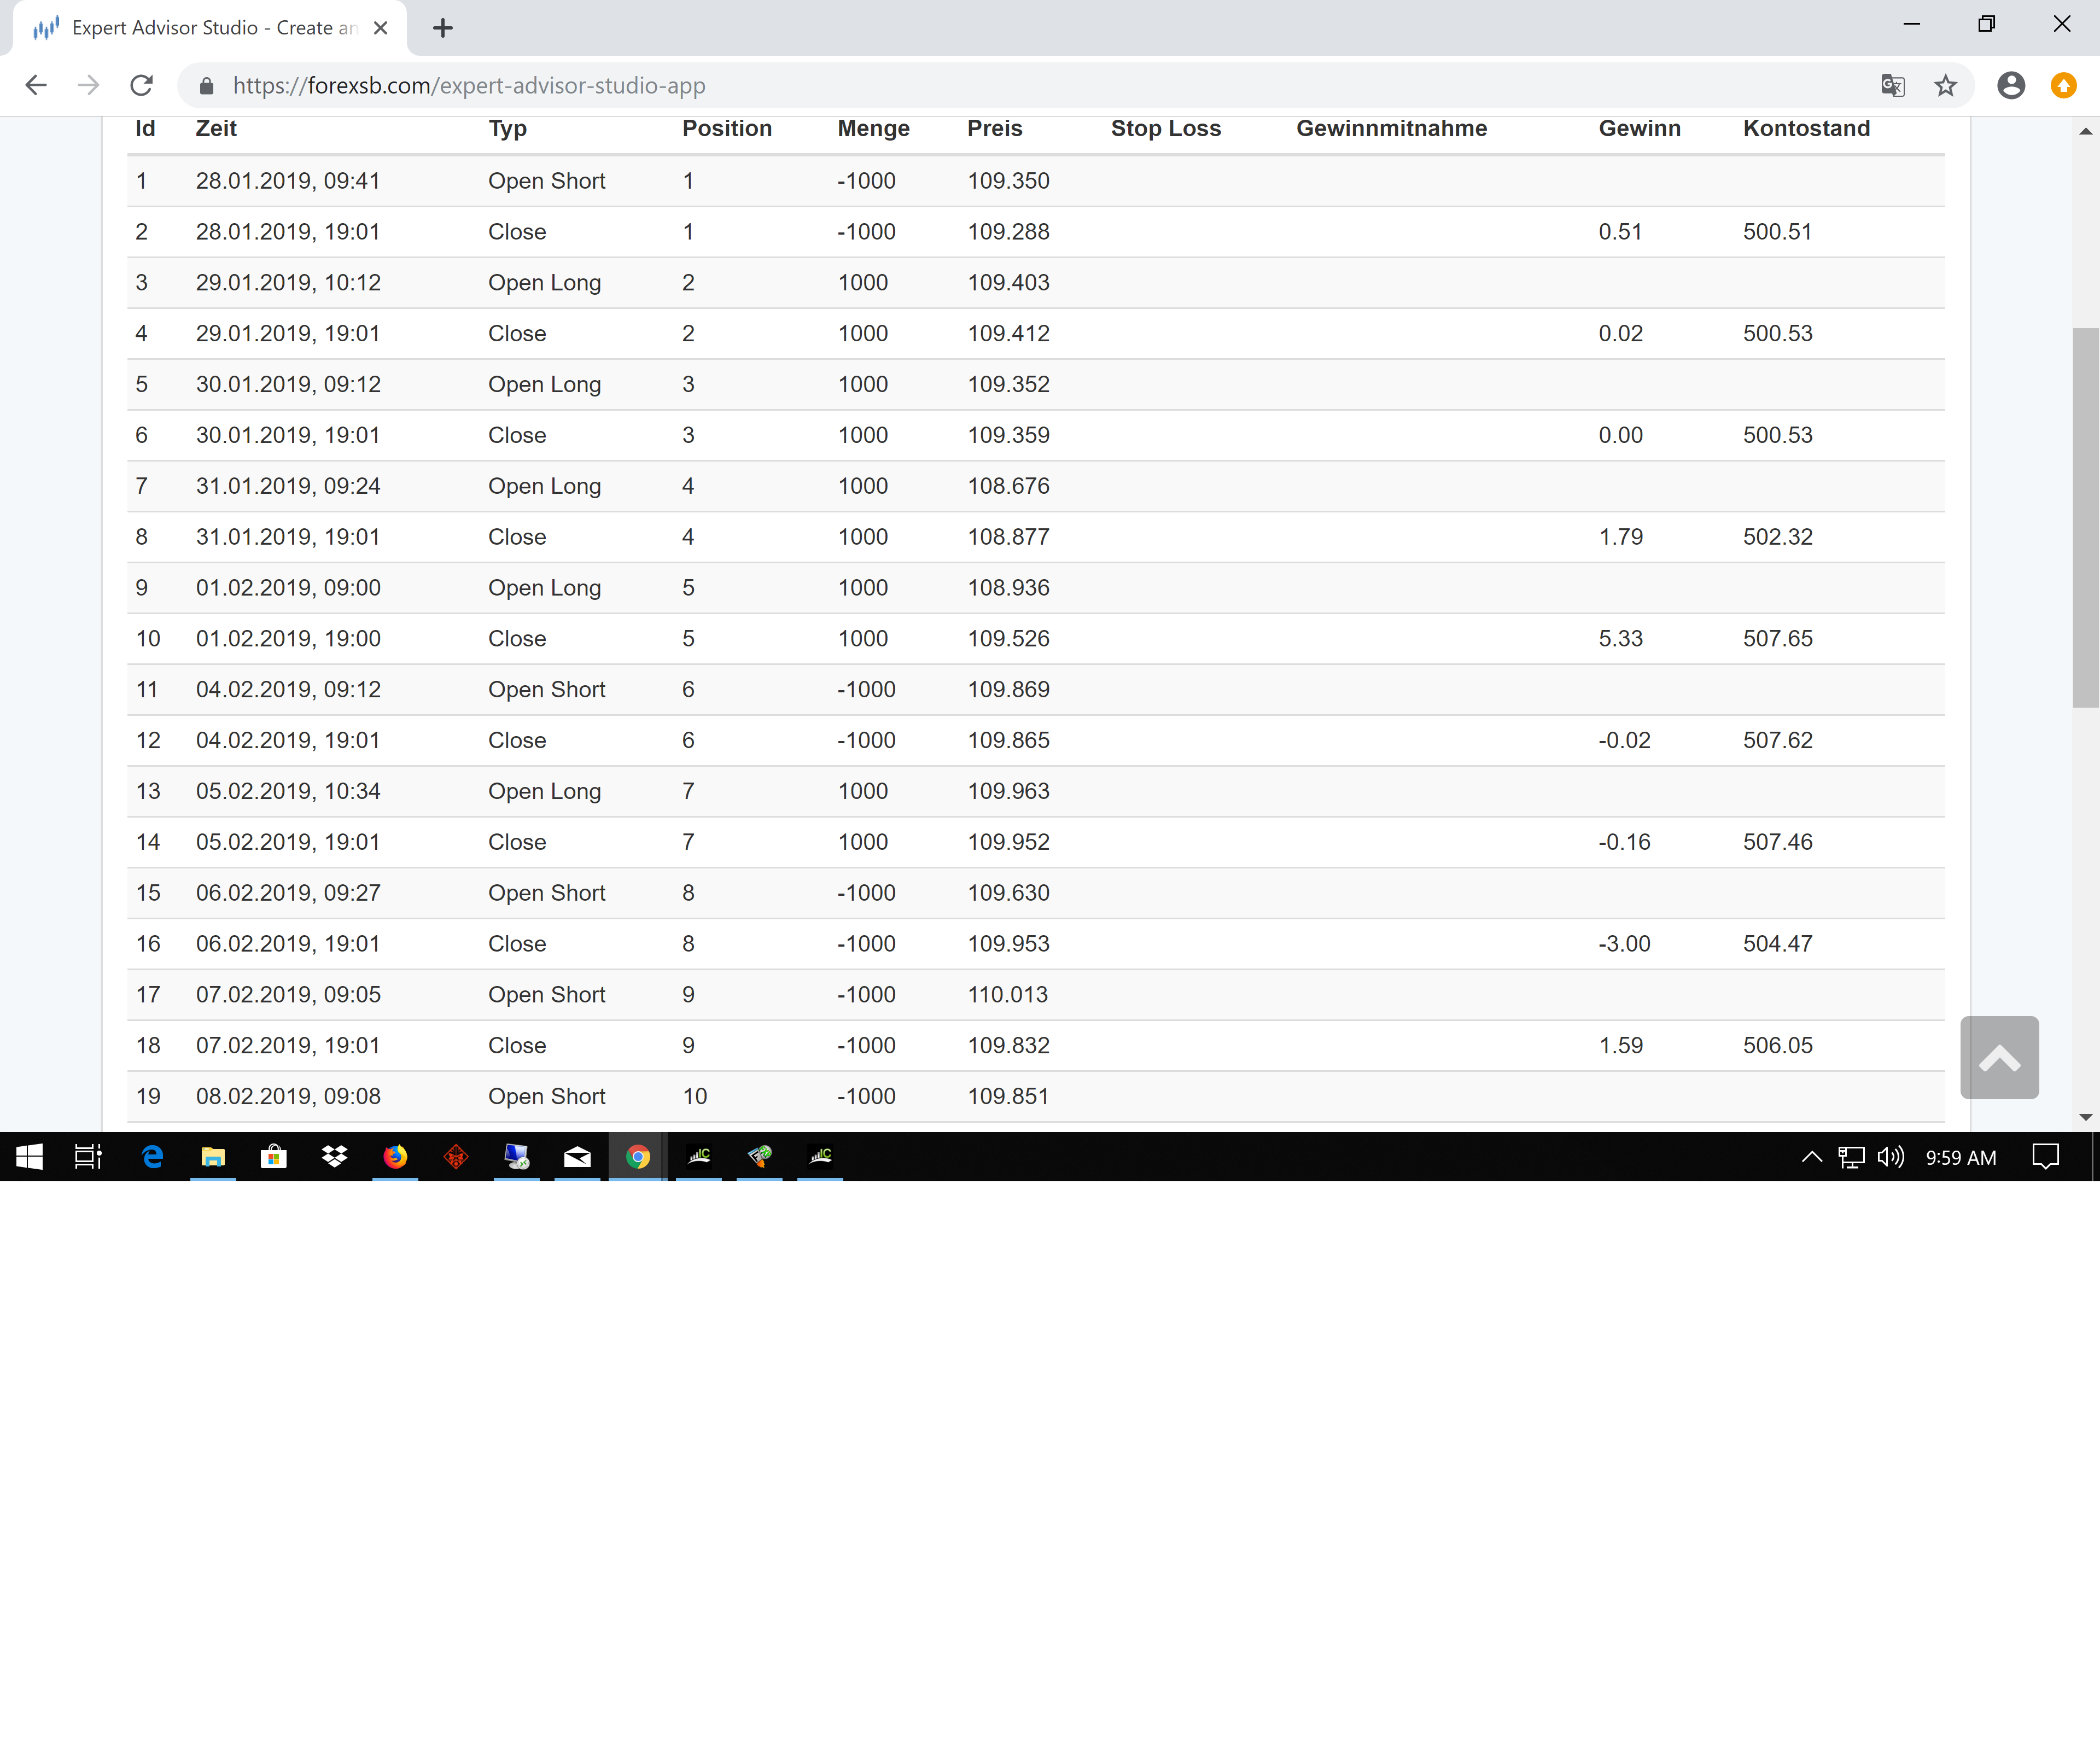Go back to previous page
Screen dimensions: 2100x1750
(x=36, y=86)
